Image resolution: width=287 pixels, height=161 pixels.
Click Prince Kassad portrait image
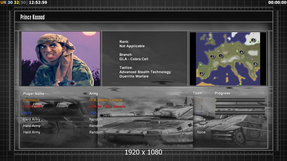coord(61,59)
